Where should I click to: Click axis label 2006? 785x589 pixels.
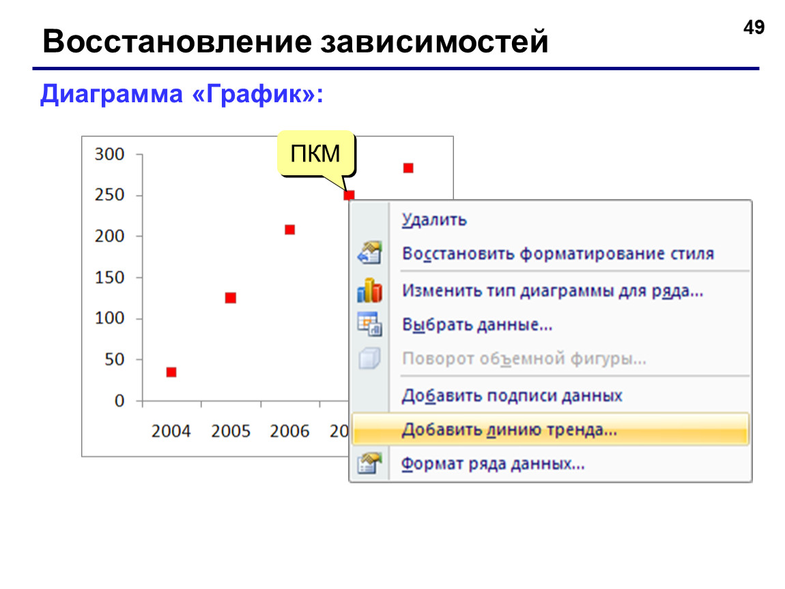[289, 431]
